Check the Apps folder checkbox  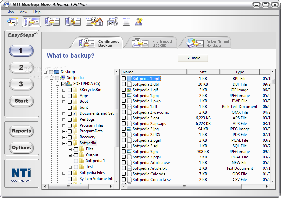click(x=70, y=96)
